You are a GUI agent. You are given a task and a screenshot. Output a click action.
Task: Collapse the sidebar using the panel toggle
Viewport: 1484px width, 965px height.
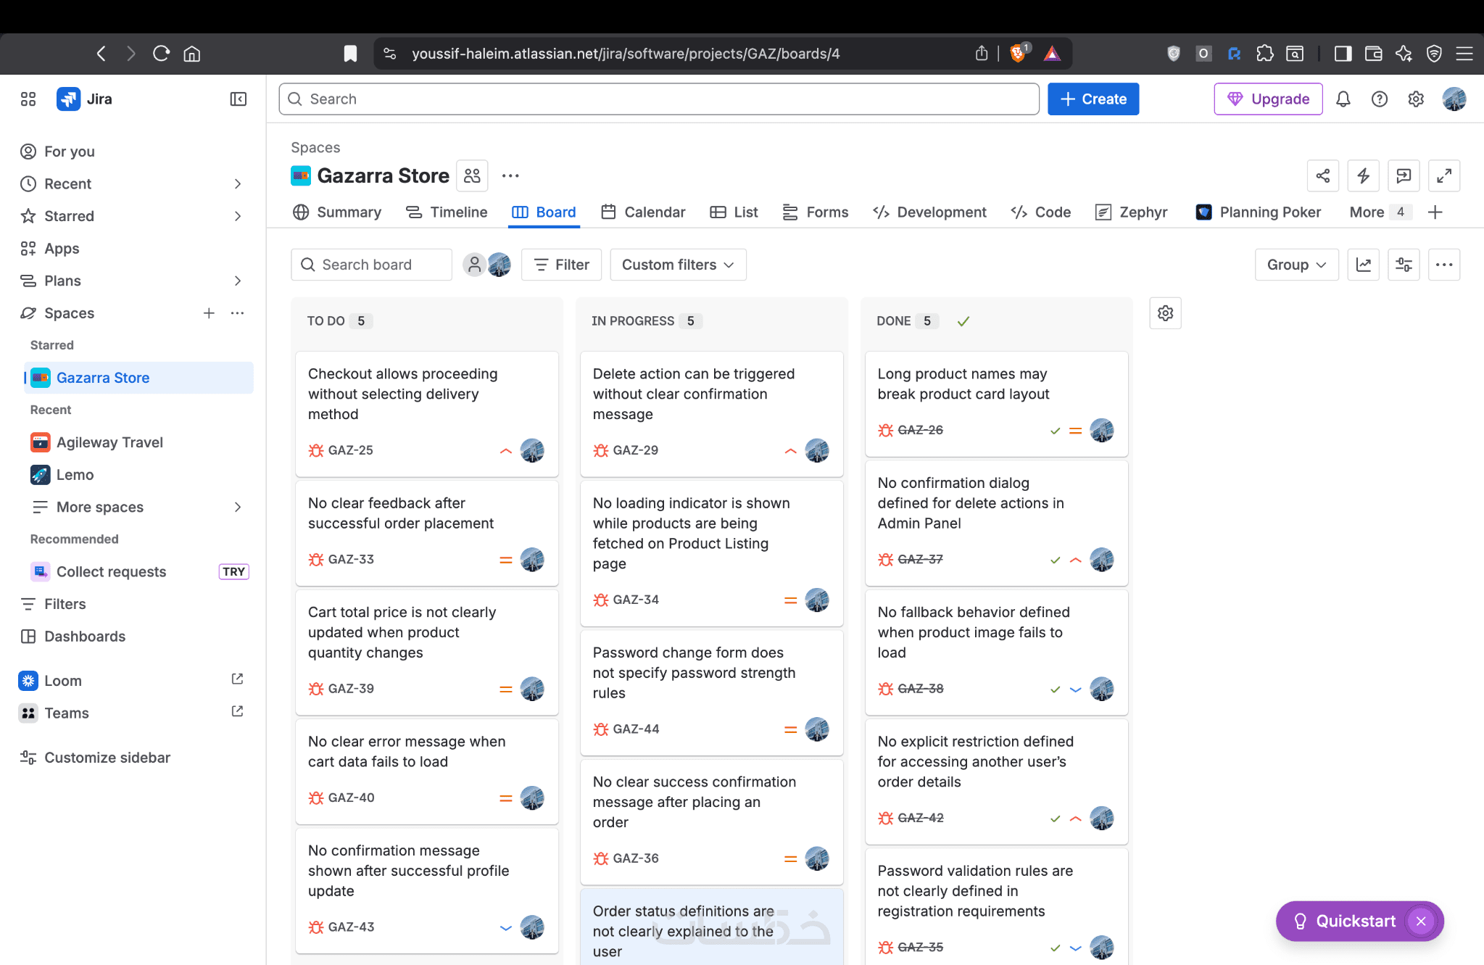pos(238,99)
